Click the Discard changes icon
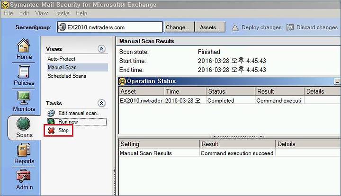Image resolution: width=341 pixels, height=196 pixels. click(290, 27)
